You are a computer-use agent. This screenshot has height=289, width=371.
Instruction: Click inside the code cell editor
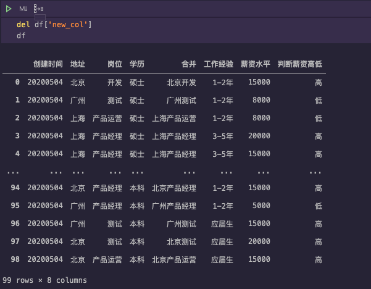[185, 30]
